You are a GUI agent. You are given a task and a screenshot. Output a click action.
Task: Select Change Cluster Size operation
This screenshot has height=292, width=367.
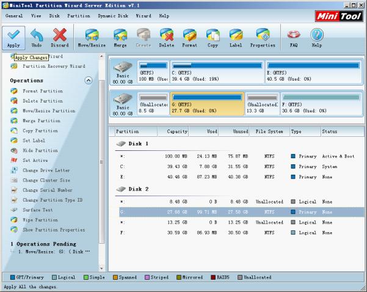(46, 180)
